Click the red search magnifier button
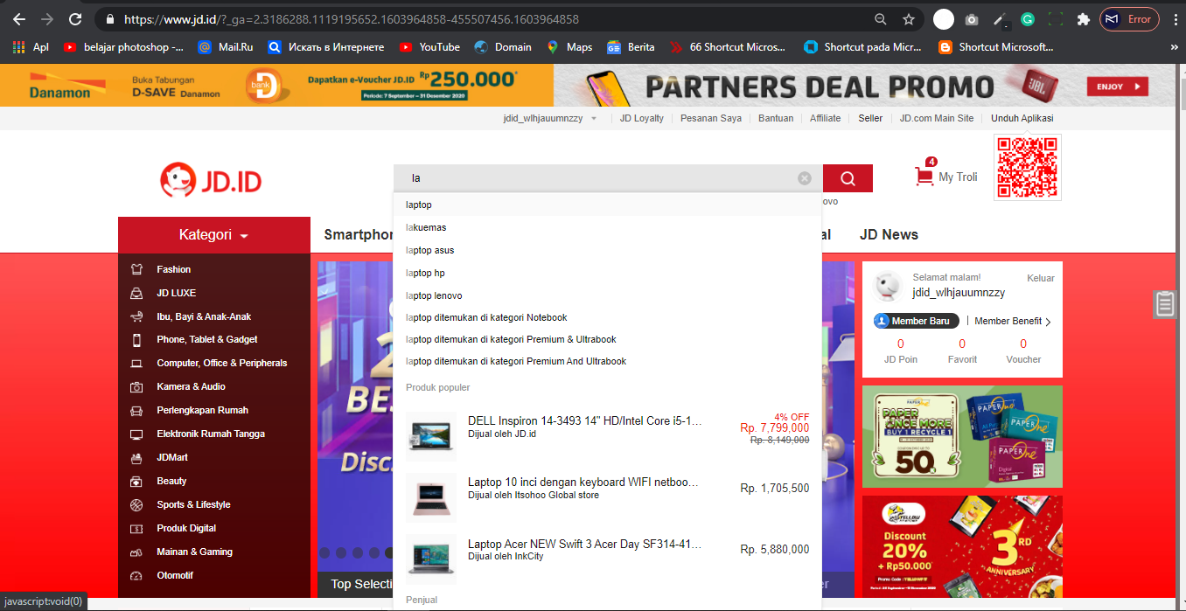The height and width of the screenshot is (611, 1186). (x=848, y=178)
